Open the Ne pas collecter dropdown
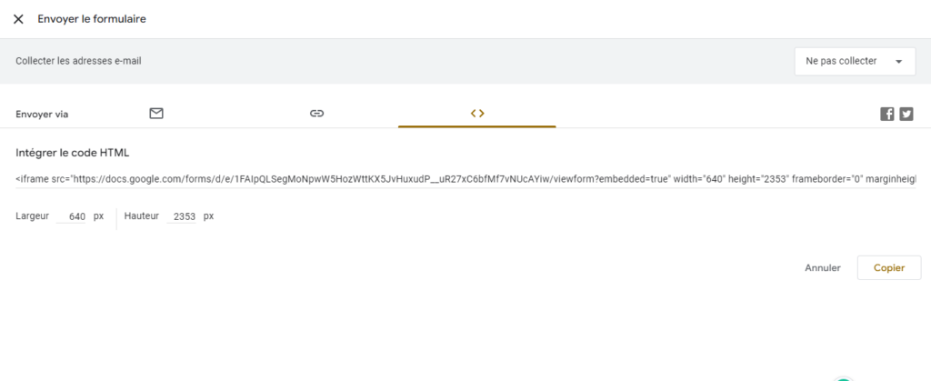Viewport: 931px width, 381px height. click(x=855, y=61)
